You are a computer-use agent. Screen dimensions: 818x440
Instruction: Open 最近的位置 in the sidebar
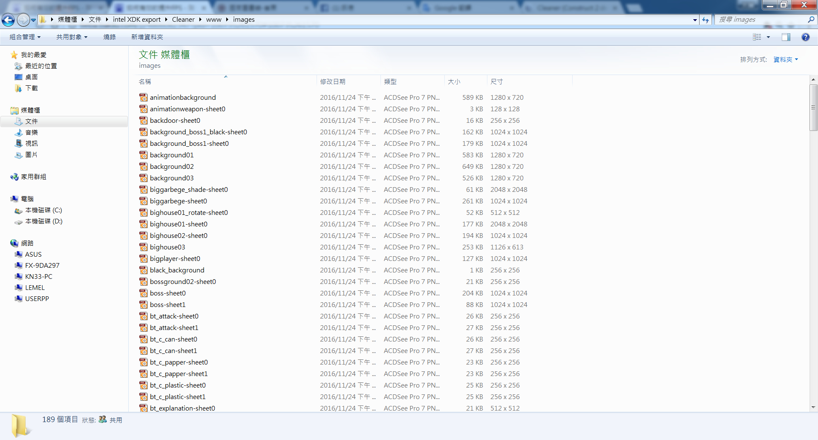(x=41, y=66)
